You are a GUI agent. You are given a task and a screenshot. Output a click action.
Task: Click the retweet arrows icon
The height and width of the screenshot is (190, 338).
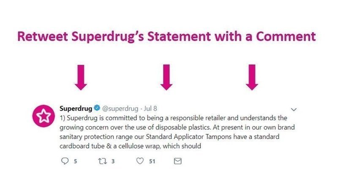(102, 161)
